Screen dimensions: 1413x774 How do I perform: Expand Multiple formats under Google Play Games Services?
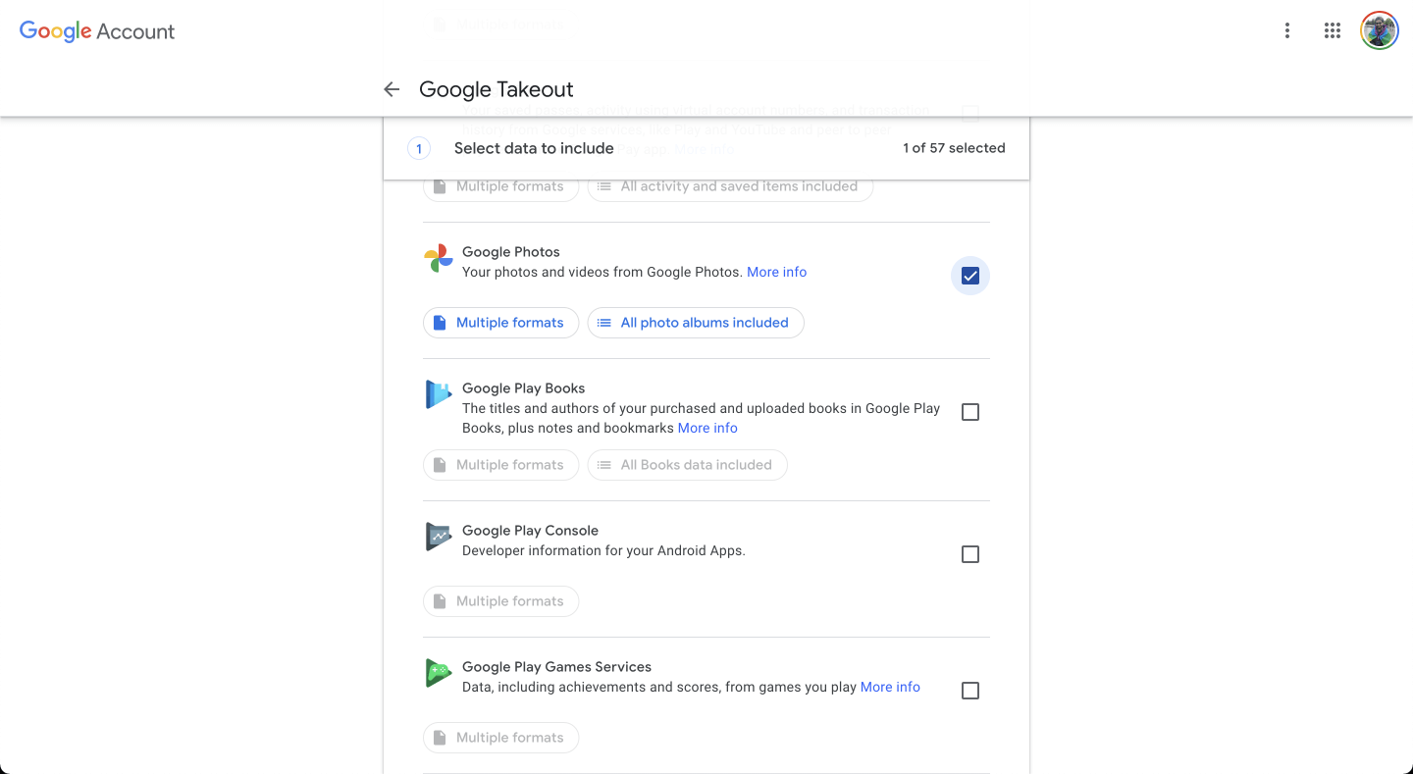tap(500, 737)
